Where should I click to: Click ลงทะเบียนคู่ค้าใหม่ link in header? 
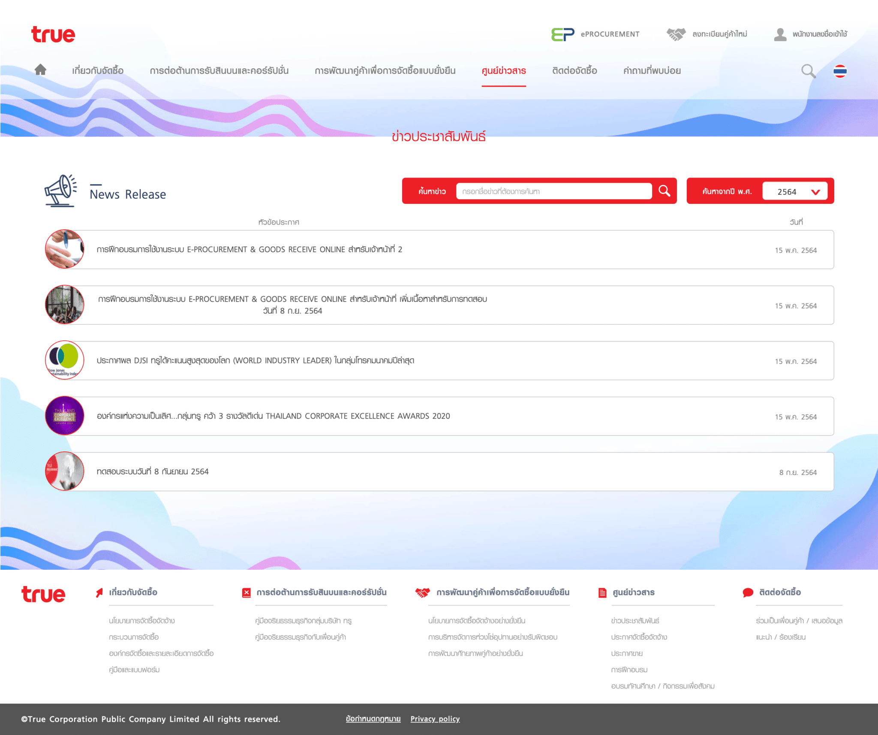coord(720,34)
